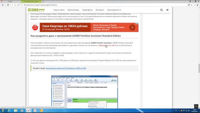Click the reader mode icon in the address bar

(x=189, y=5)
